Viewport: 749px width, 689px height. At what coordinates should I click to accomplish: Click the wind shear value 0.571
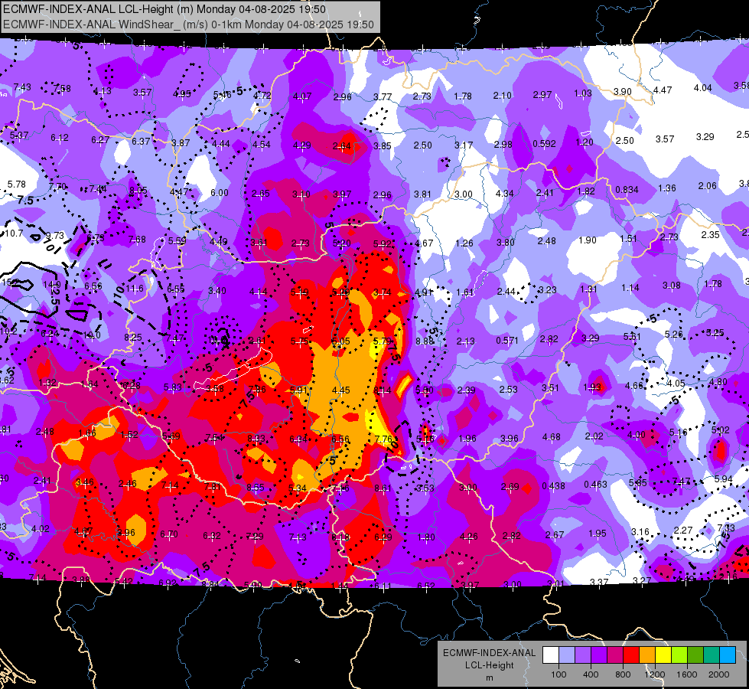[506, 341]
